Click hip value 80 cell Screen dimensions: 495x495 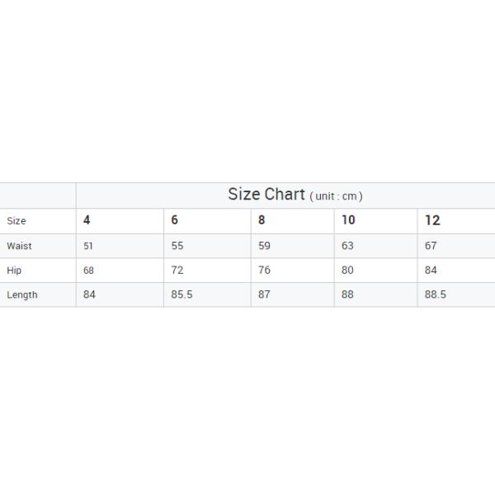347,271
